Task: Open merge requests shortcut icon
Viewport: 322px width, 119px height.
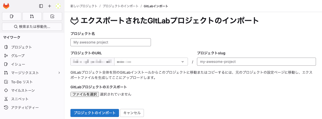Action: (x=32, y=16)
